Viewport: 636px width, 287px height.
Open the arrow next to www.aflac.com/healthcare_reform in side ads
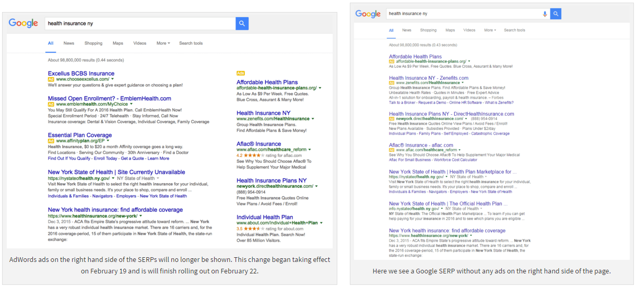click(310, 150)
